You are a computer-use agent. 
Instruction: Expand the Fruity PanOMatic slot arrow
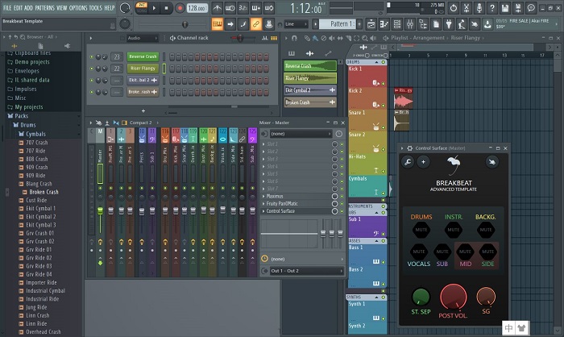pyautogui.click(x=263, y=204)
